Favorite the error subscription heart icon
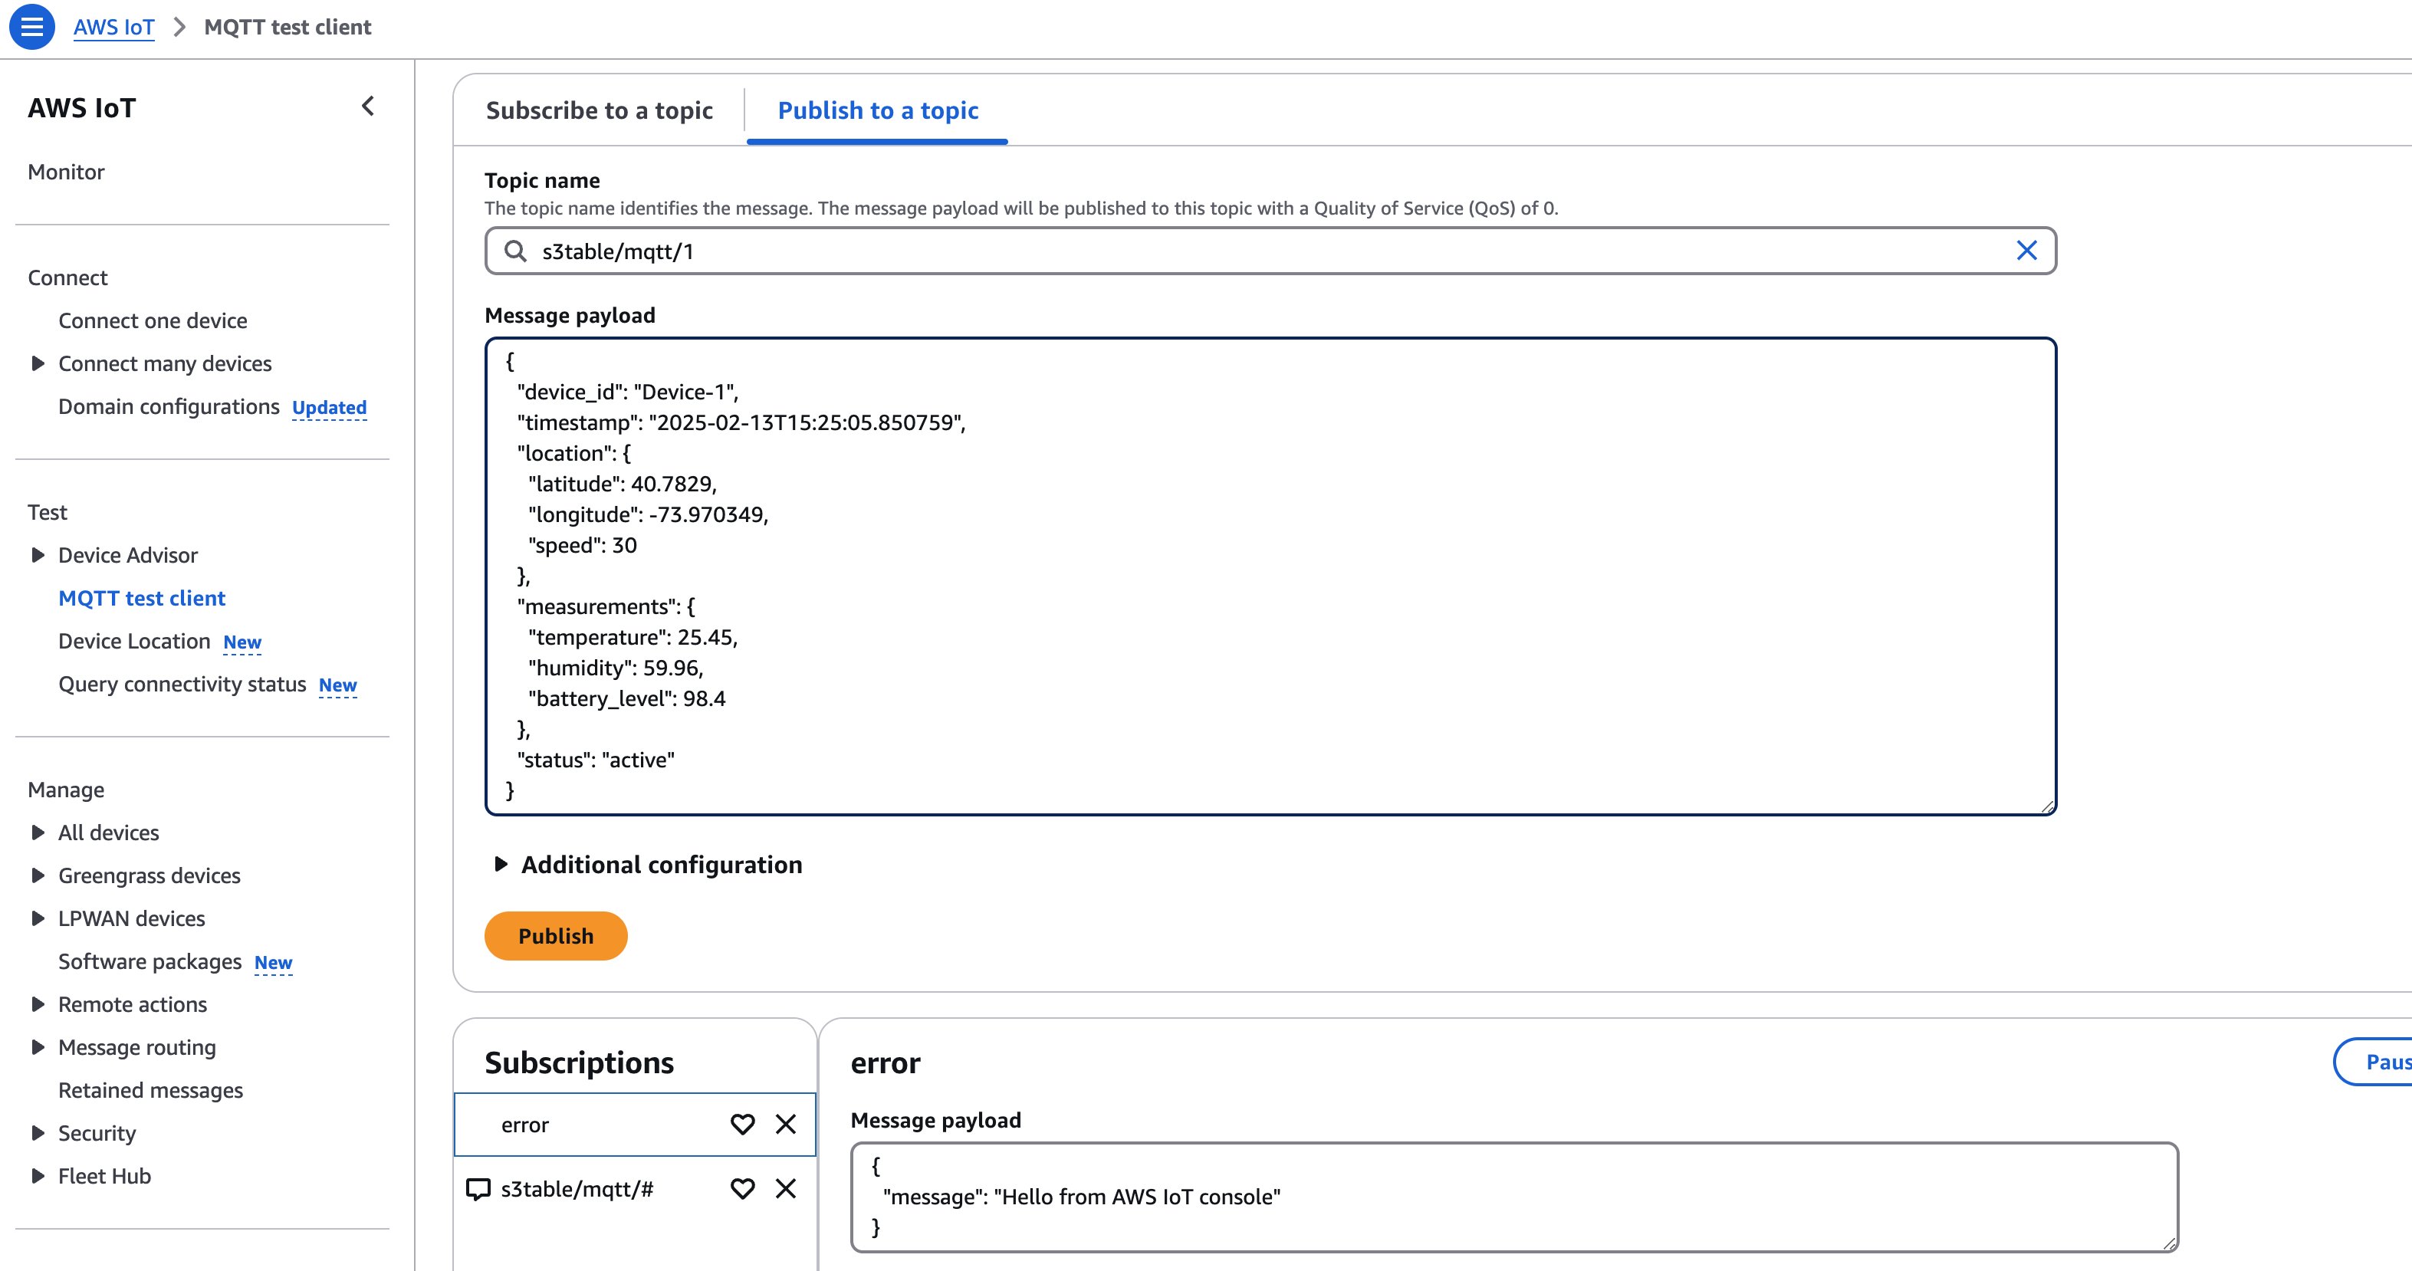2412x1271 pixels. pos(742,1124)
